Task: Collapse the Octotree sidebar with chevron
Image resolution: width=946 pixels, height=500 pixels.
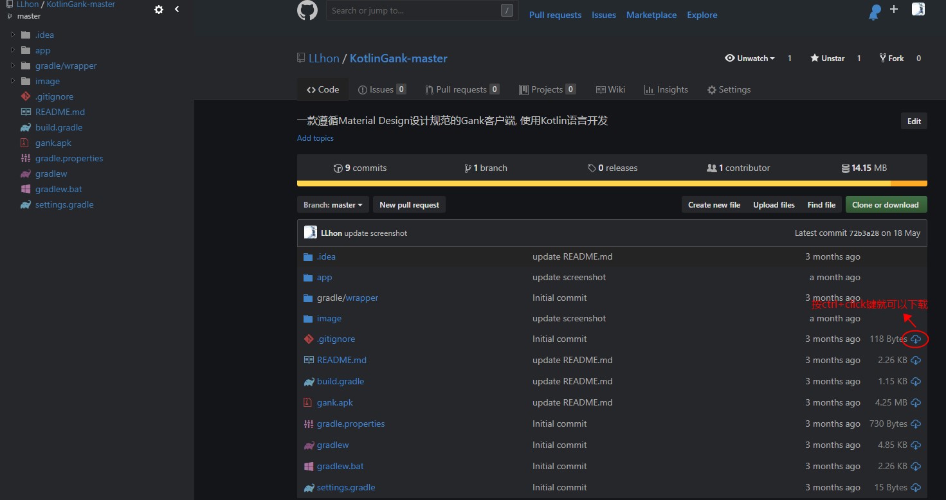Action: 177,9
